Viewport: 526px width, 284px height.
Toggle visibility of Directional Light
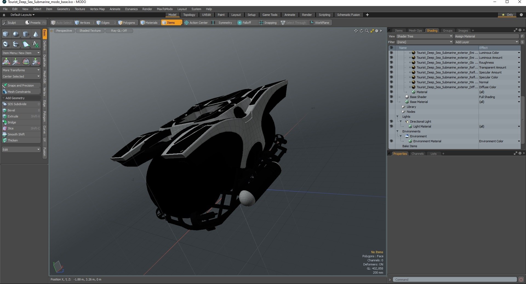[x=391, y=122]
